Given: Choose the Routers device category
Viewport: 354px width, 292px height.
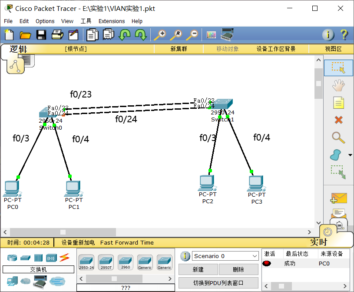Looking at the screenshot, I should coord(12,258).
